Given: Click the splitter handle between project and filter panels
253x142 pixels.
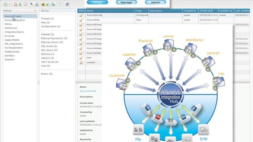Looking at the screenshot, I should 38,82.
